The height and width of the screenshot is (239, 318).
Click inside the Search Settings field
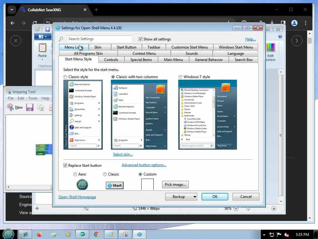99,39
